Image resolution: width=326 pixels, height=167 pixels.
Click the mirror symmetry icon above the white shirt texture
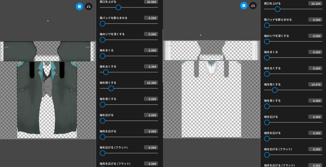253,6
